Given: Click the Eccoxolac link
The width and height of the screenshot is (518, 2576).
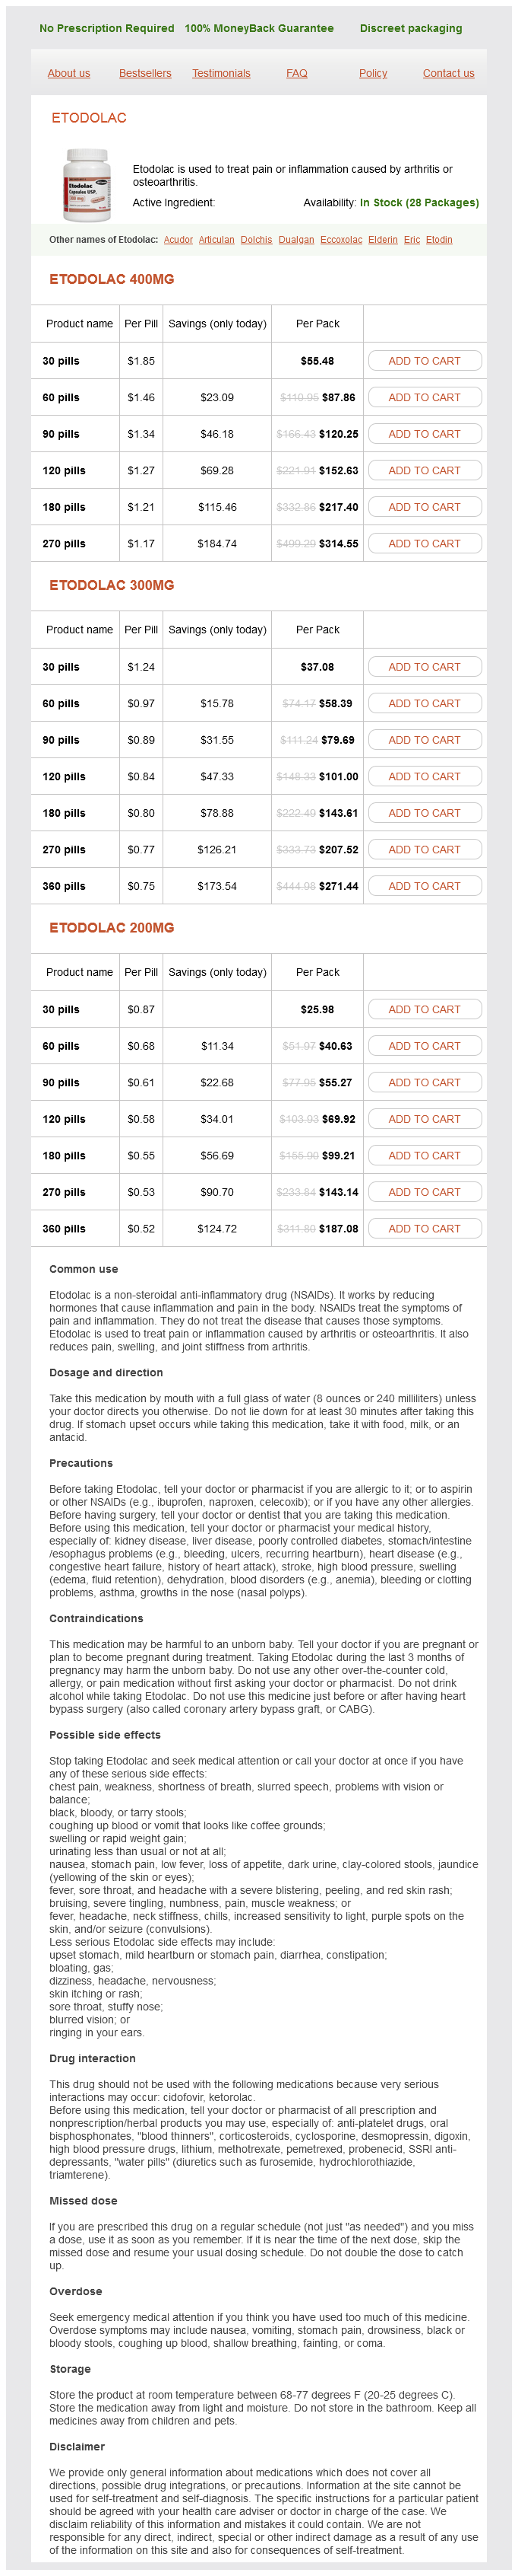Looking at the screenshot, I should (341, 240).
